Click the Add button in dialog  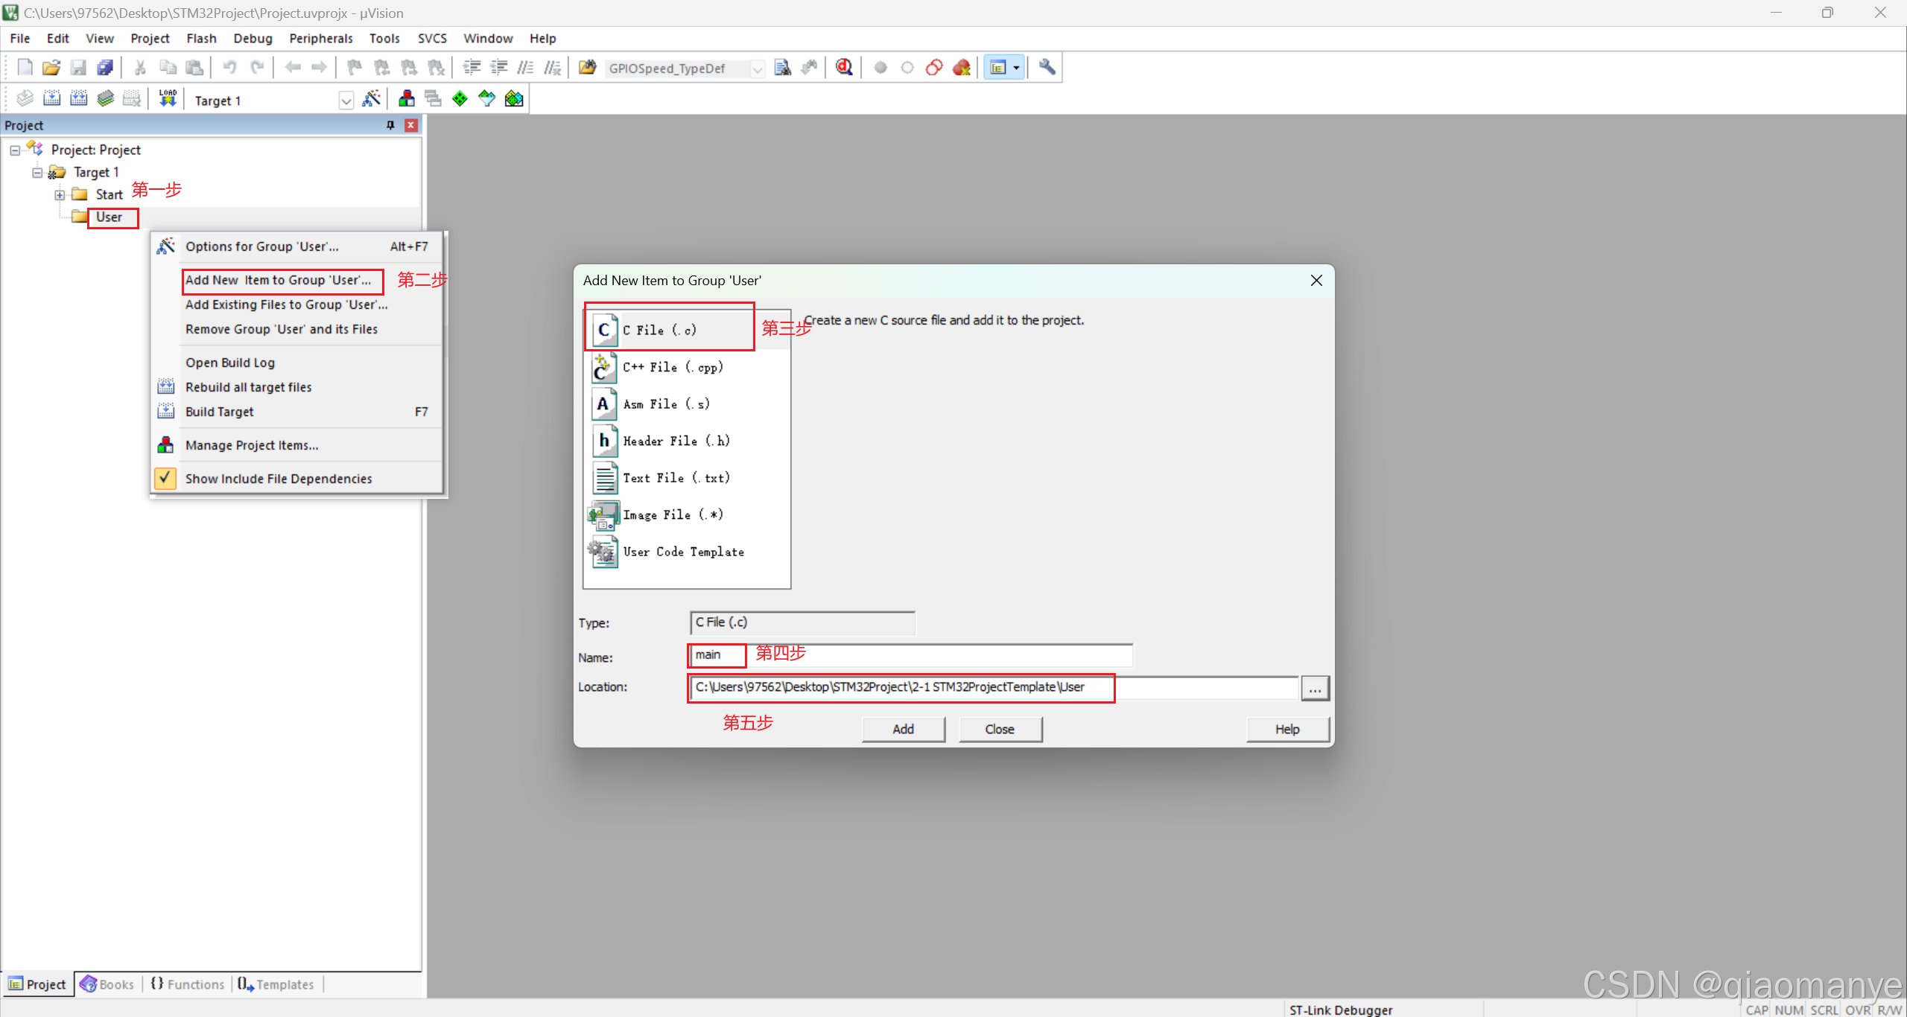coord(903,729)
